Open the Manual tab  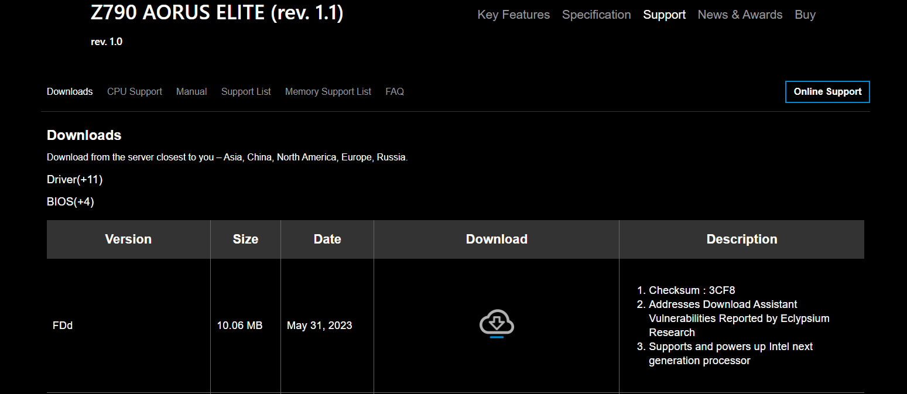point(191,92)
